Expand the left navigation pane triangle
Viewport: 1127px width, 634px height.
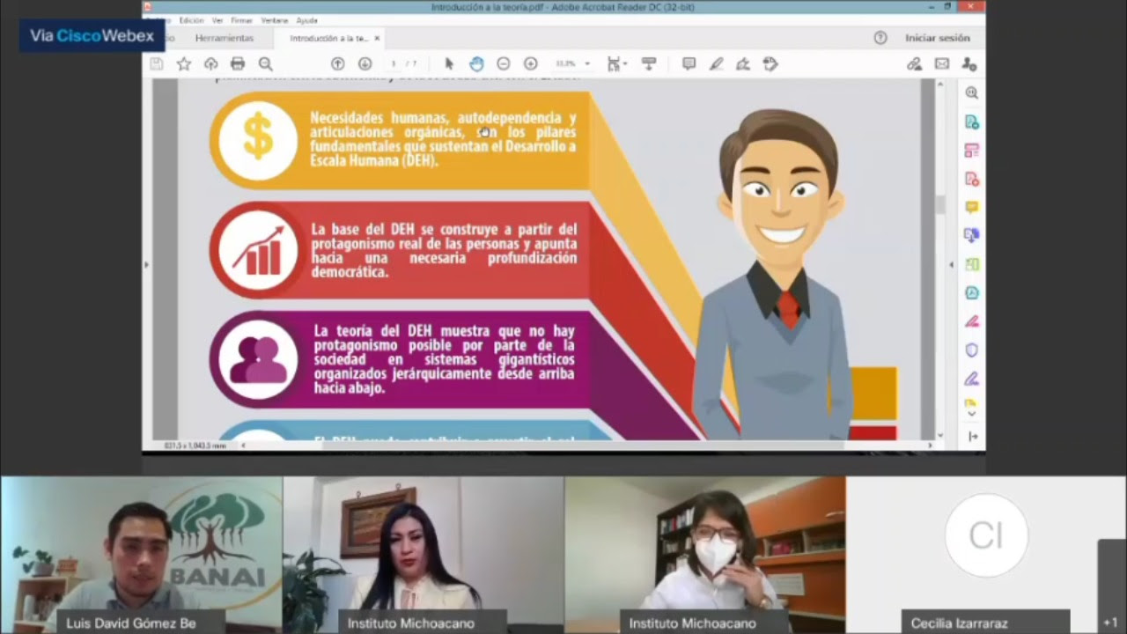coord(147,264)
